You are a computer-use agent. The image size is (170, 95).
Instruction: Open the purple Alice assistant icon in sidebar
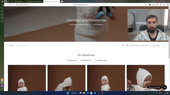coord(2,86)
